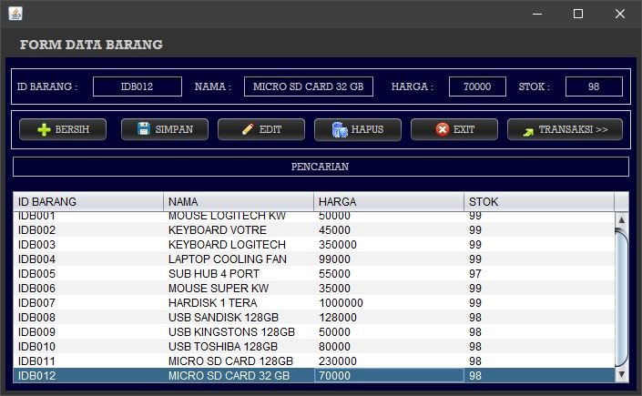Screen dimensions: 642x396
Task: Type in the ID BARANG field
Action: point(137,86)
